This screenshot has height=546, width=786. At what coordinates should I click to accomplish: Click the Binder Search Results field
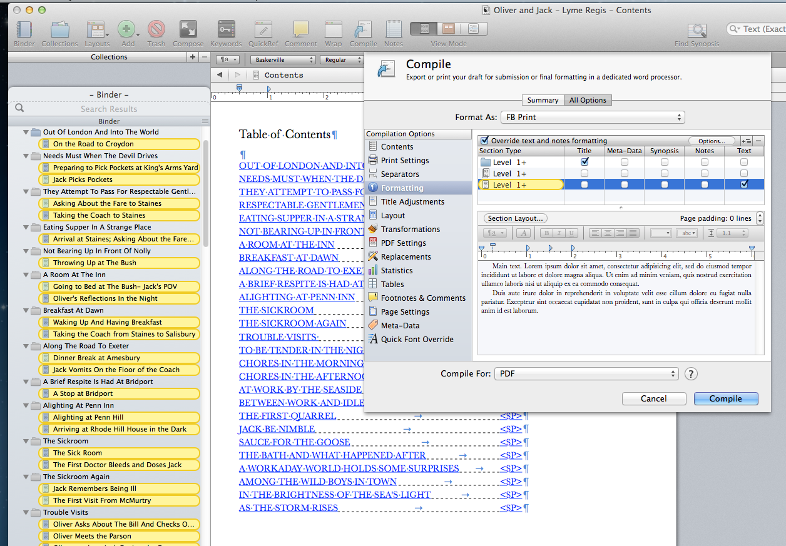point(109,109)
